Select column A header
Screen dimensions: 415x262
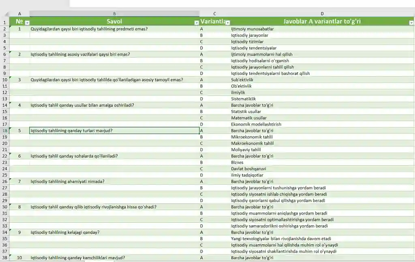click(x=19, y=13)
